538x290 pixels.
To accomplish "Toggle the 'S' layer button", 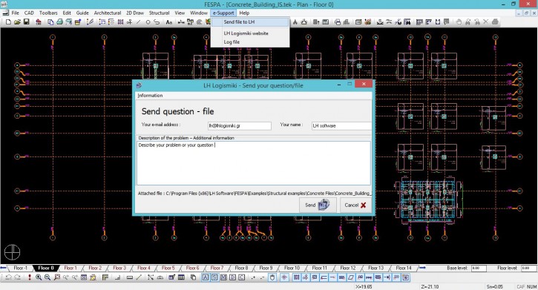I will click(214, 277).
